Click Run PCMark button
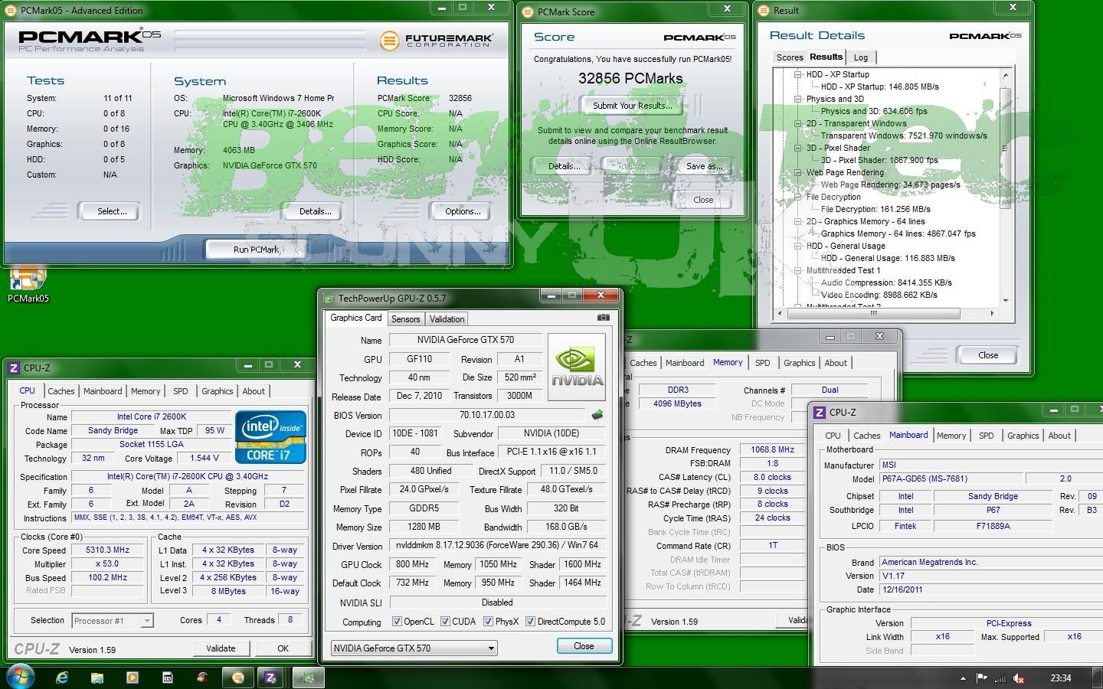1103x689 pixels. tap(256, 250)
